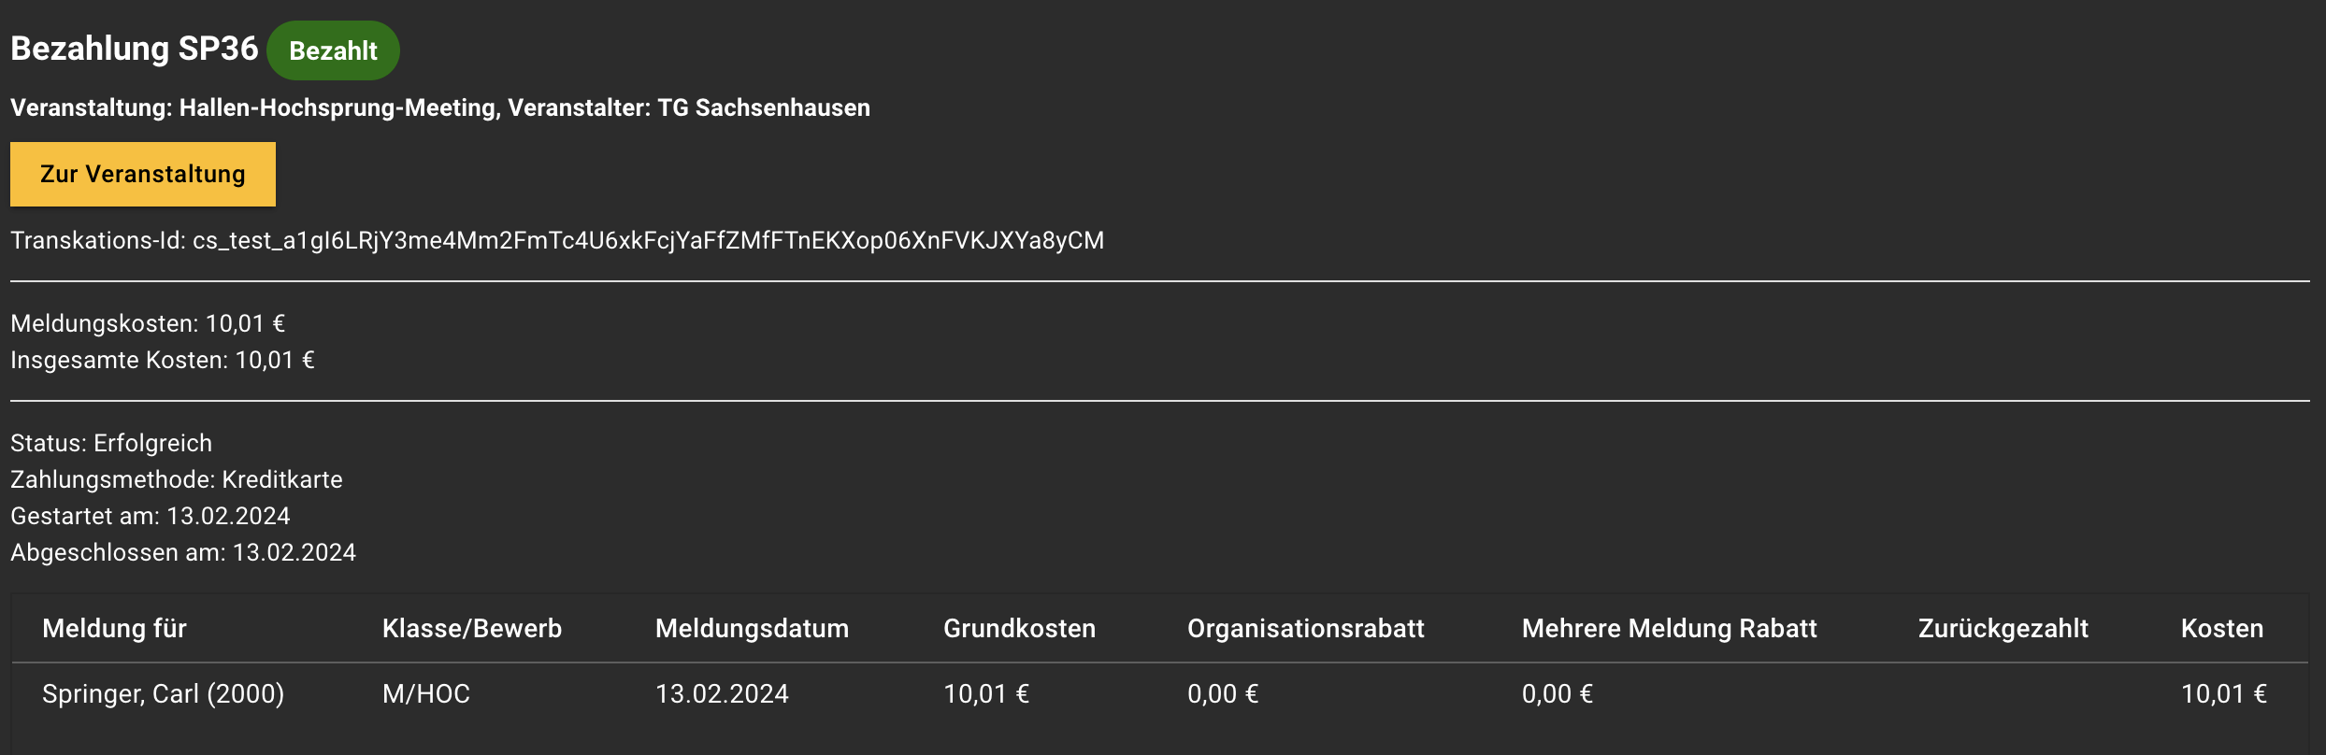Click the Insgesamte Kosten total line
The width and height of the screenshot is (2326, 755).
click(163, 360)
